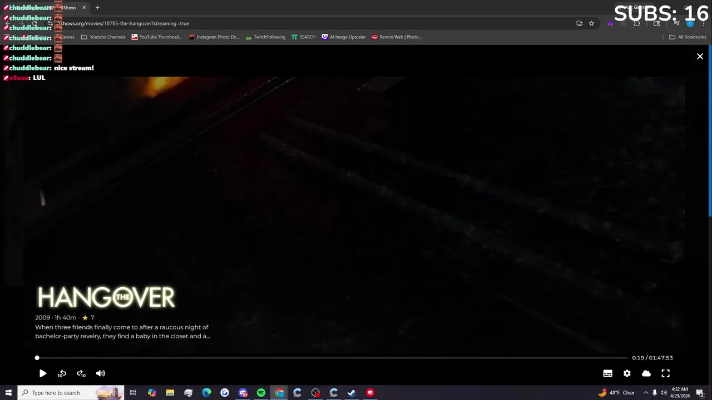Screen dimensions: 712x400
Task: Play the Hangover video
Action: (43, 373)
